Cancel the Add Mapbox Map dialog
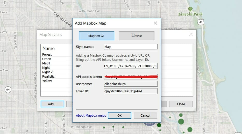Image resolution: width=242 pixels, height=134 pixels. pos(145,116)
